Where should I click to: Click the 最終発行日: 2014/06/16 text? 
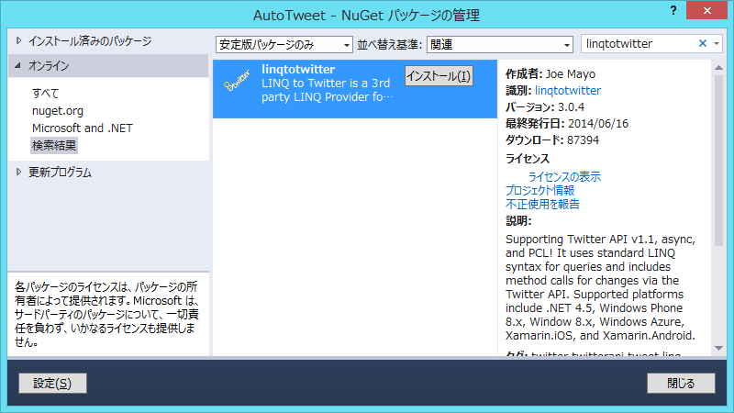point(567,124)
